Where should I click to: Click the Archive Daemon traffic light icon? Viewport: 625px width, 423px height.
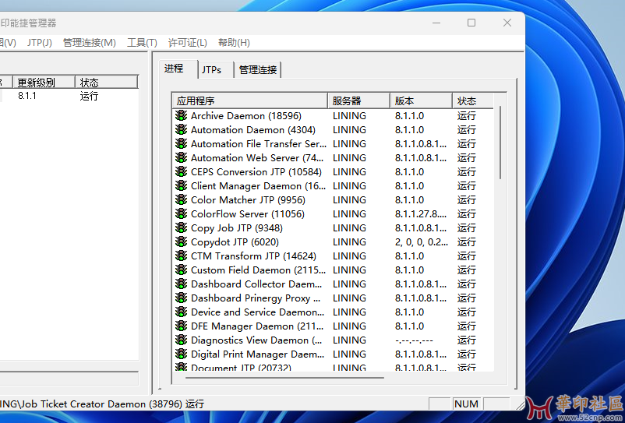181,115
